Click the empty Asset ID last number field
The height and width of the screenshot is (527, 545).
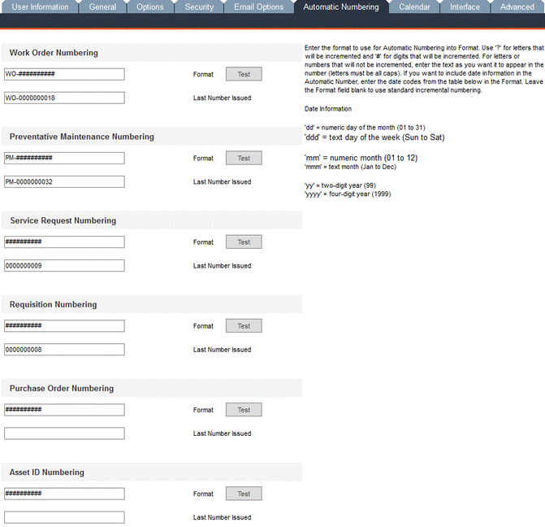point(64,517)
